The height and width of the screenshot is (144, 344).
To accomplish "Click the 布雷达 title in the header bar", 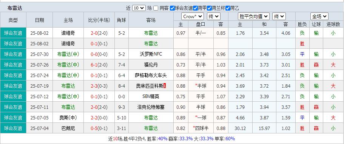I will (15, 8).
